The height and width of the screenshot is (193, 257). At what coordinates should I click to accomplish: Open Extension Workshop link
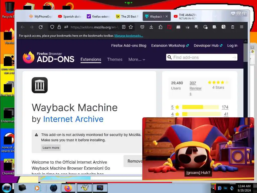coord(170,46)
